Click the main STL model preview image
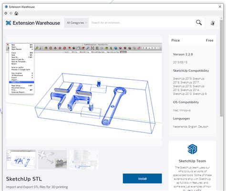 coord(84,90)
